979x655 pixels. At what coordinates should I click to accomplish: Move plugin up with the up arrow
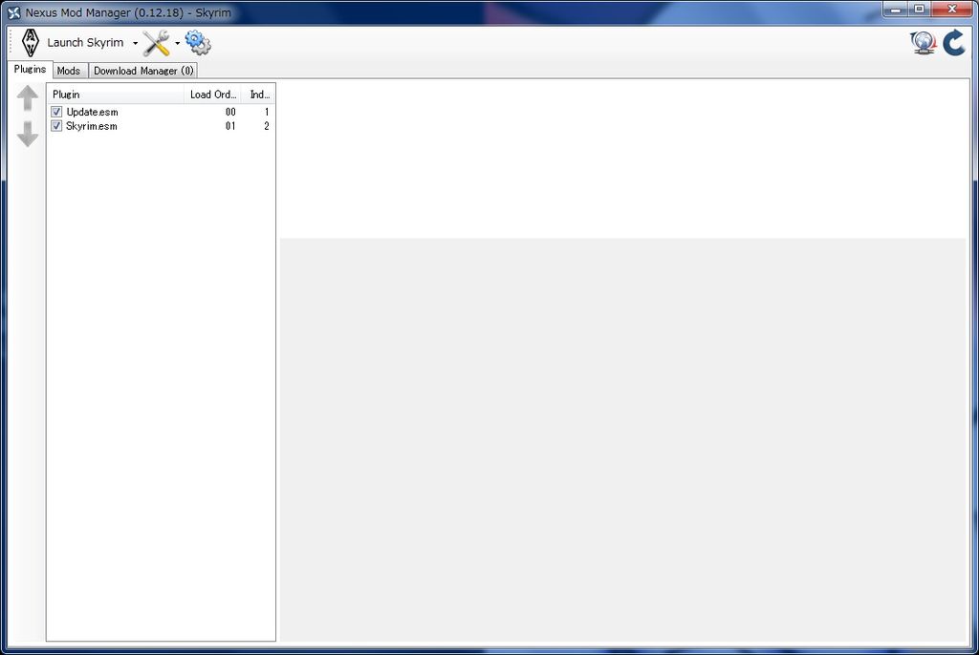point(28,98)
